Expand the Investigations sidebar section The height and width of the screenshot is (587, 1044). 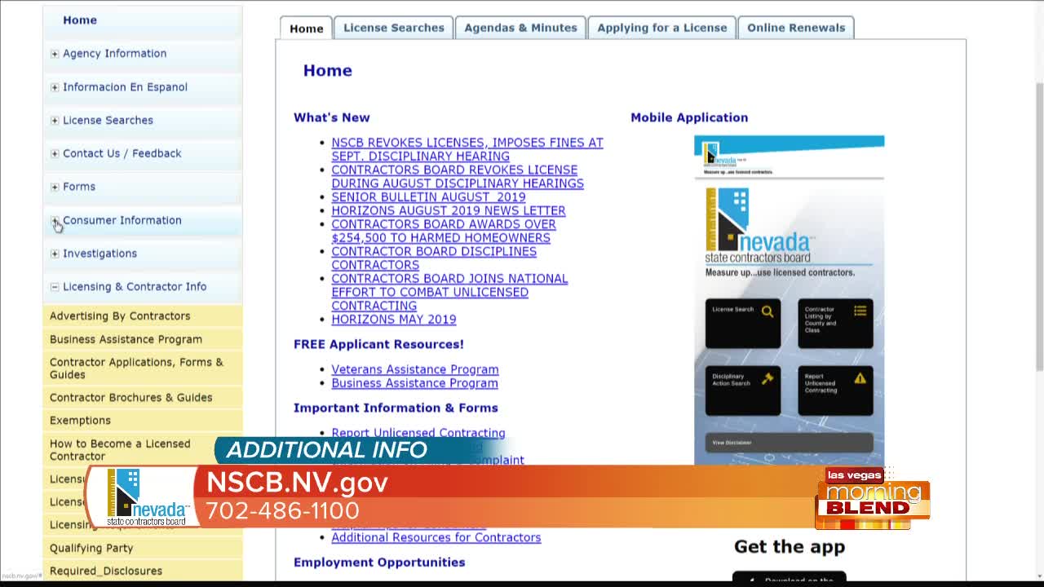(x=55, y=254)
